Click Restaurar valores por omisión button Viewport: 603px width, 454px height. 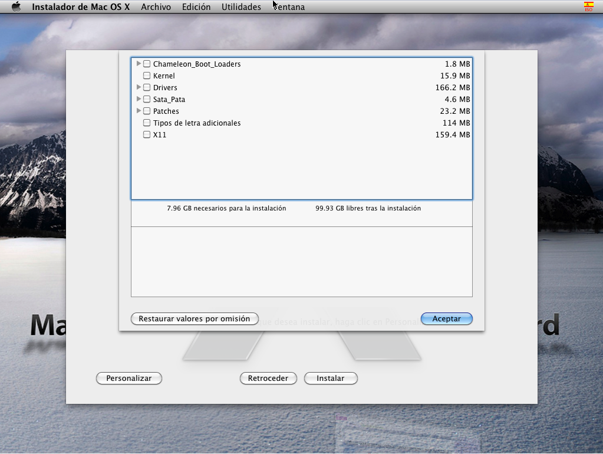tap(195, 318)
